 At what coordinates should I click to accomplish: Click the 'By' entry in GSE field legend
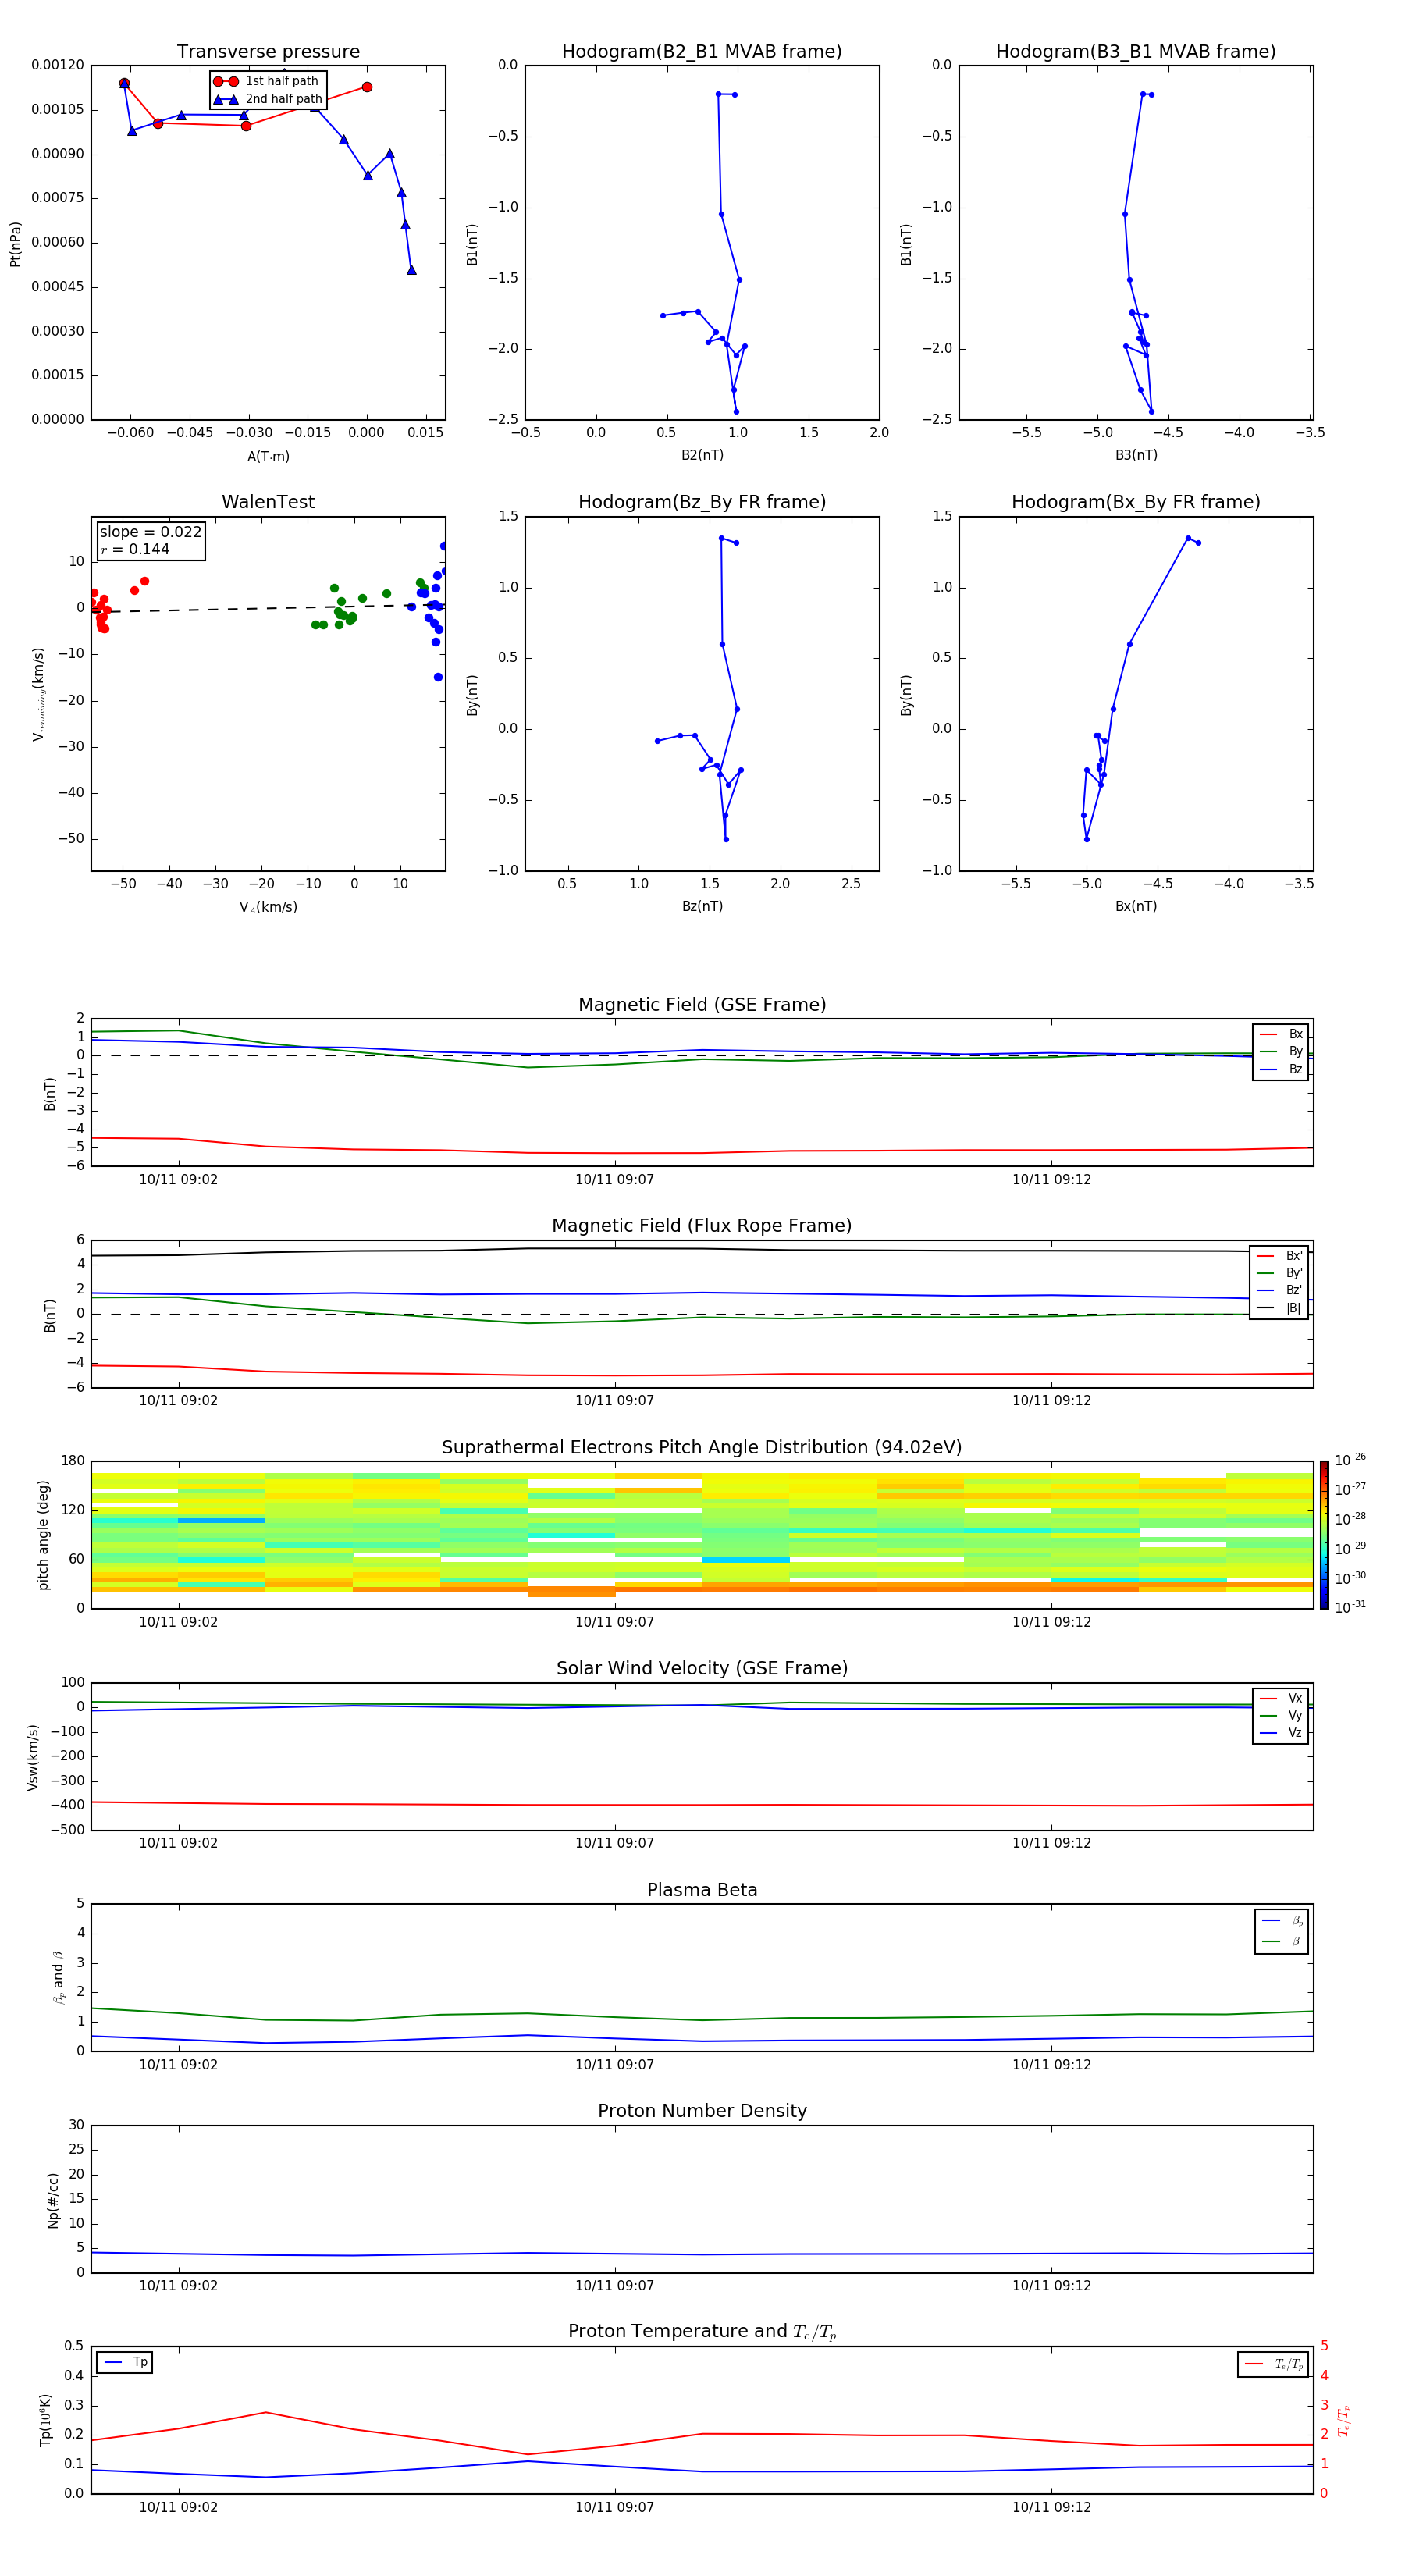(x=1281, y=1052)
